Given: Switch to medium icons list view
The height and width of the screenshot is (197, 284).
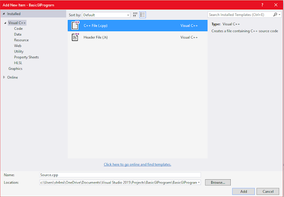Looking at the screenshot, I should (143, 15).
